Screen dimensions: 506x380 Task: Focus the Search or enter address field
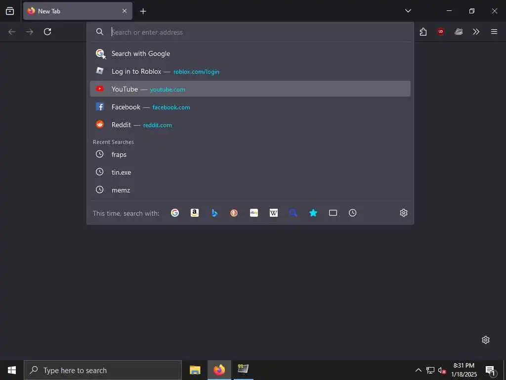coord(250,32)
